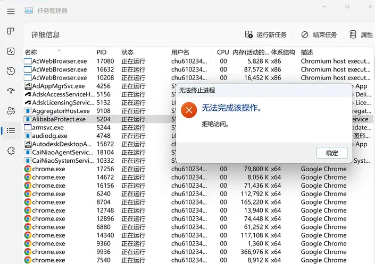Viewport: 375px width, 264px height.
Task: Open the Performance page in sidebar
Action: [11, 51]
